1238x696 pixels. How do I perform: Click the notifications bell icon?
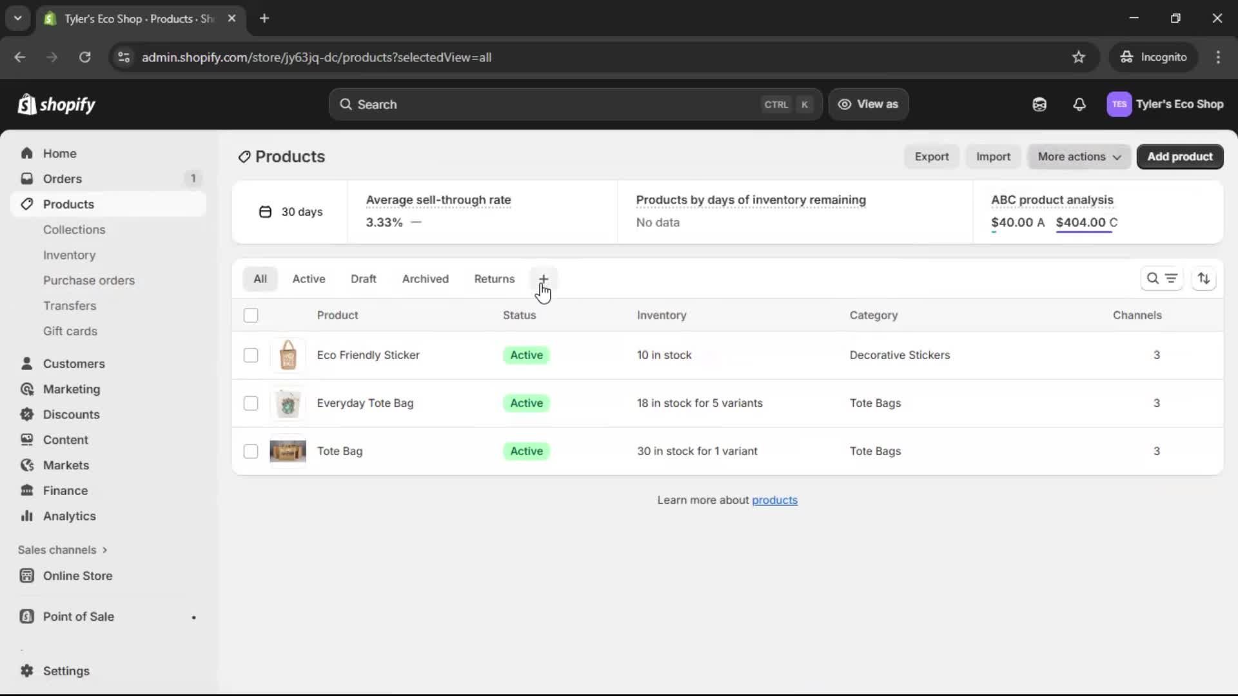click(1079, 104)
